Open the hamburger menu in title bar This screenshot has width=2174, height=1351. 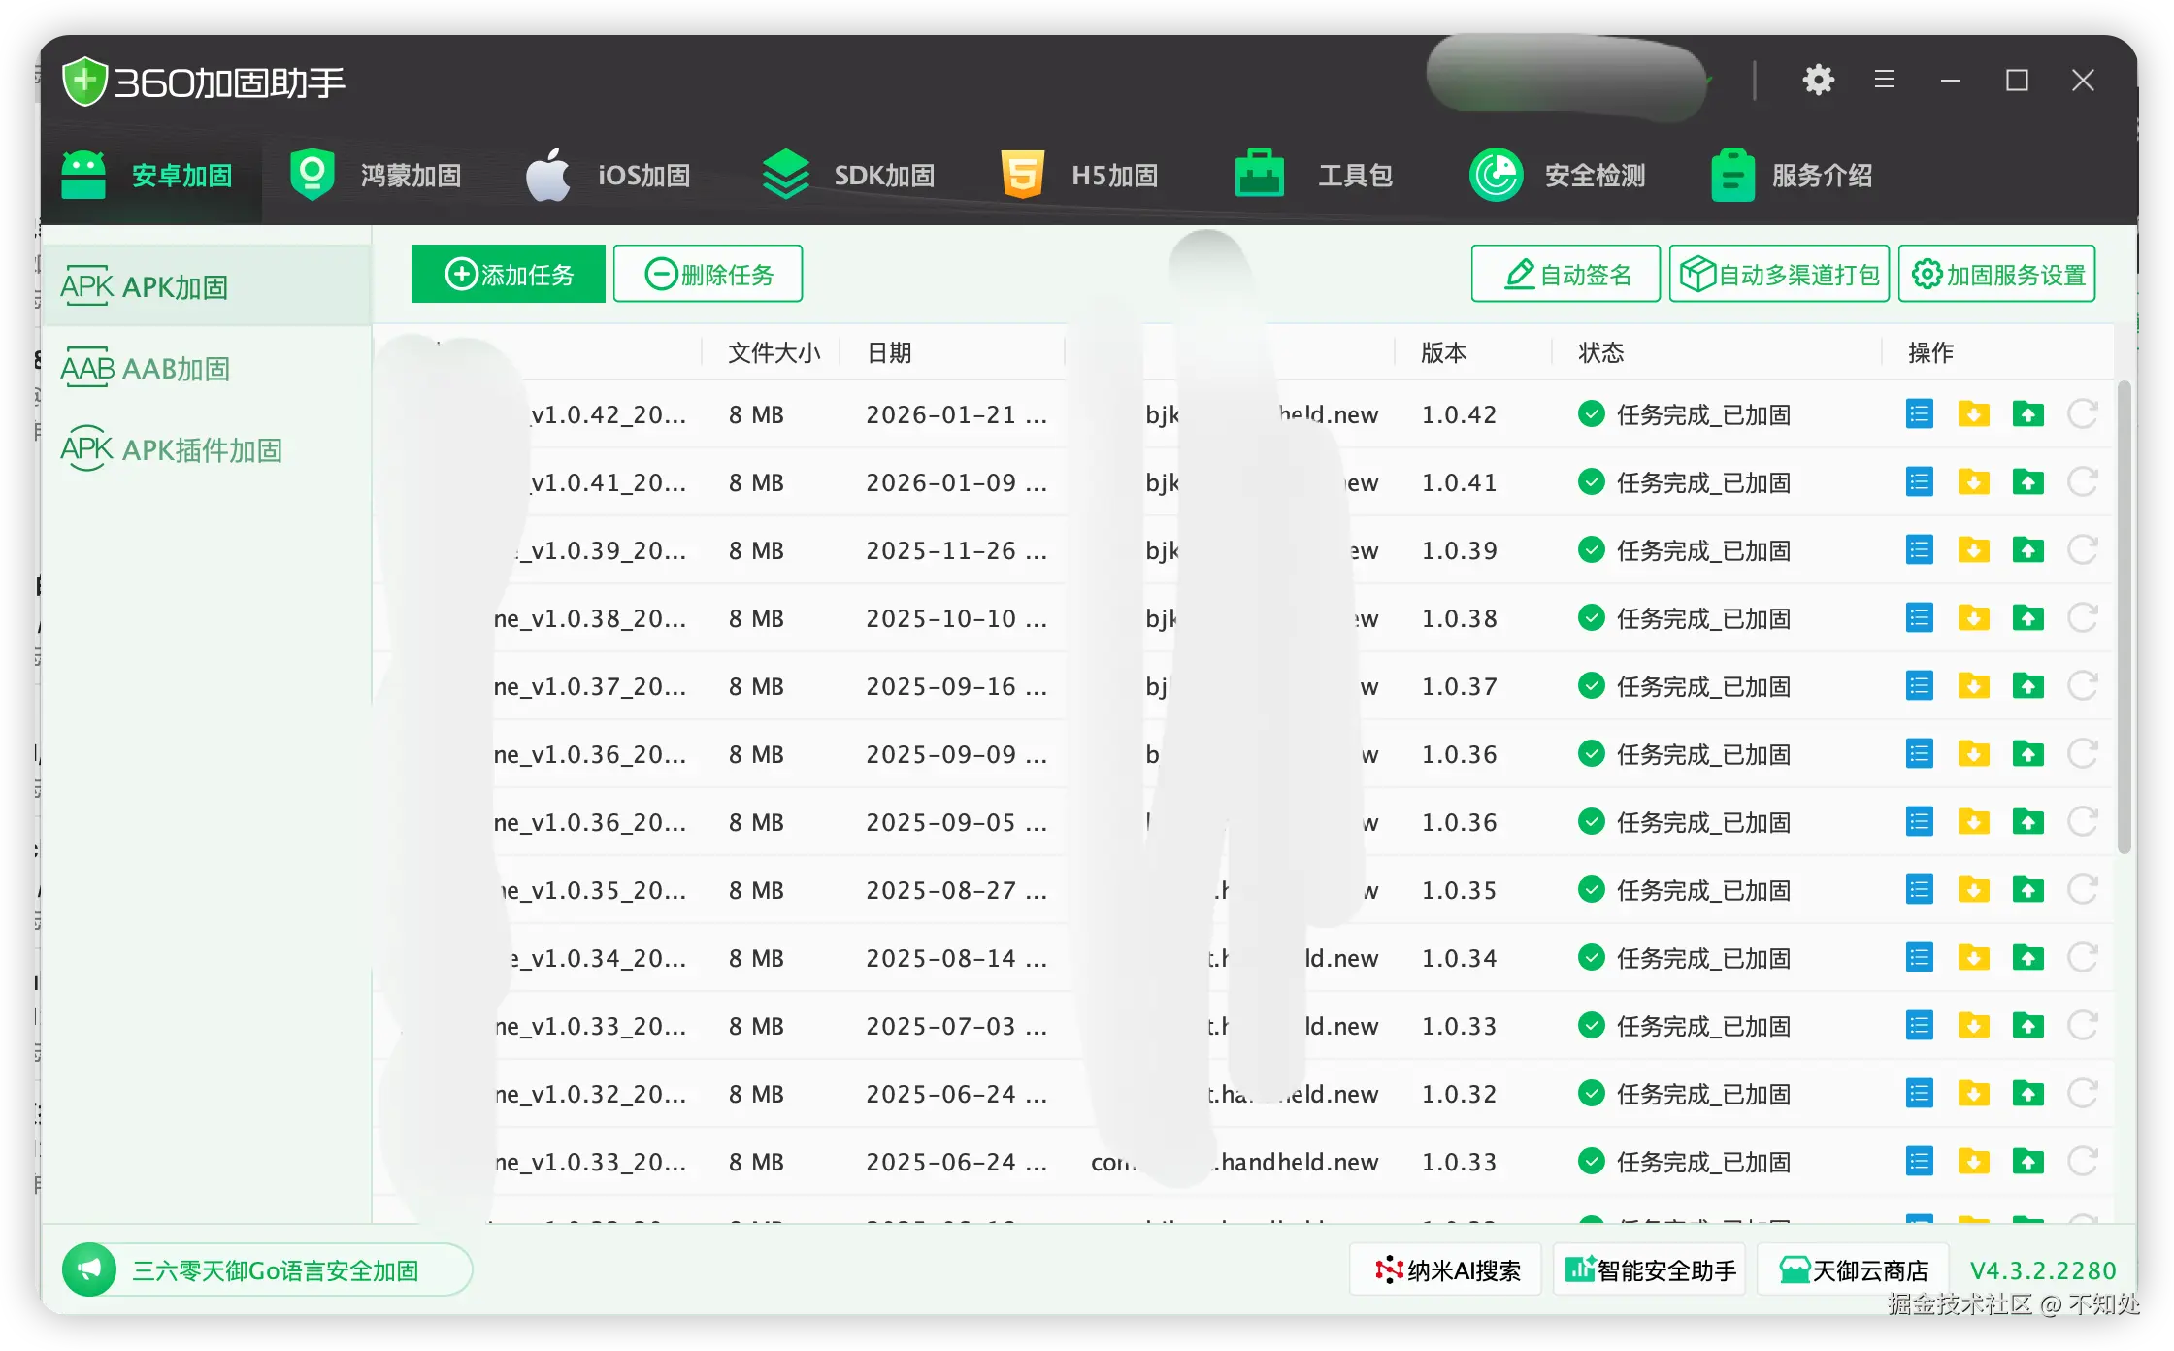(1884, 80)
